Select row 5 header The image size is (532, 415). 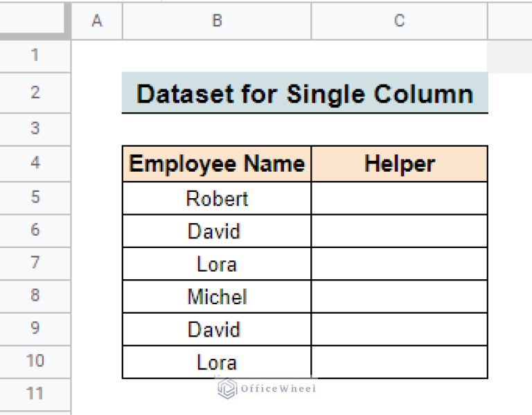point(35,198)
